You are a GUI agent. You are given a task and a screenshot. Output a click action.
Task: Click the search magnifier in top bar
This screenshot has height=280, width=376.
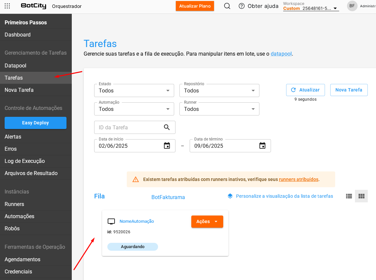coord(227,6)
